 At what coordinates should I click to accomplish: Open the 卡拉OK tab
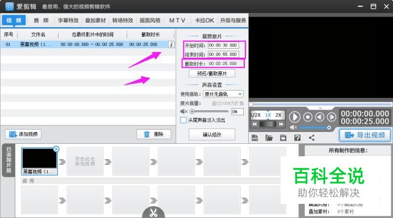(204, 20)
